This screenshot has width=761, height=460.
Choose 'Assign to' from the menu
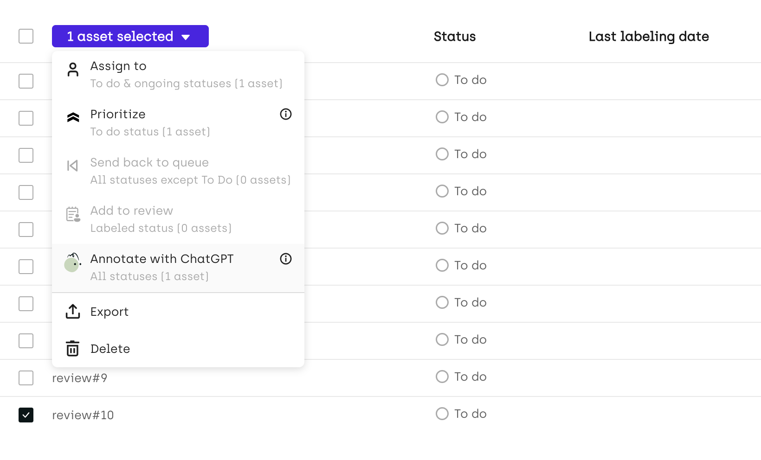[118, 66]
